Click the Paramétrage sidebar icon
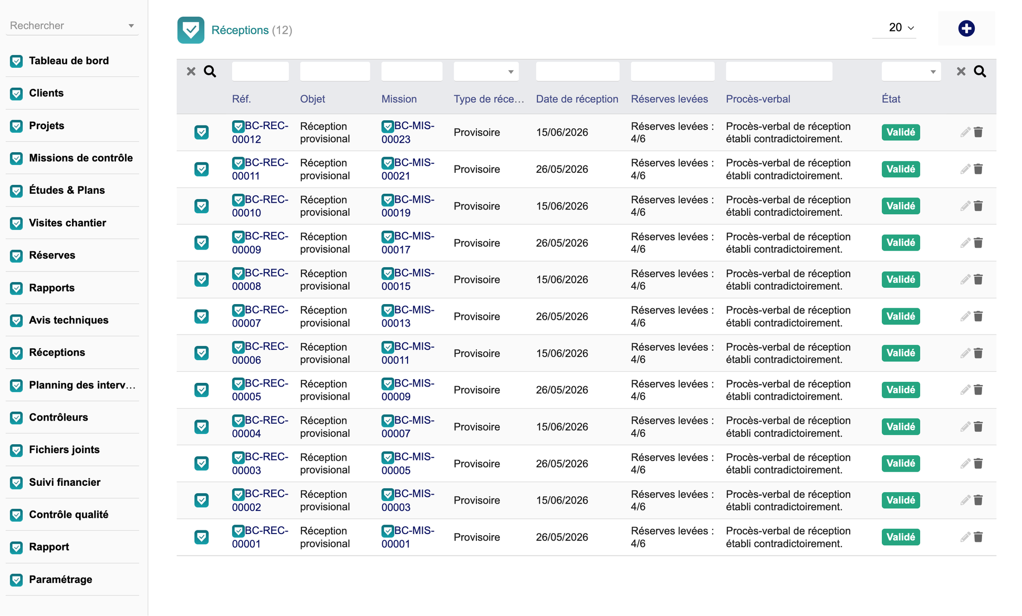The width and height of the screenshot is (1022, 616). [x=16, y=580]
